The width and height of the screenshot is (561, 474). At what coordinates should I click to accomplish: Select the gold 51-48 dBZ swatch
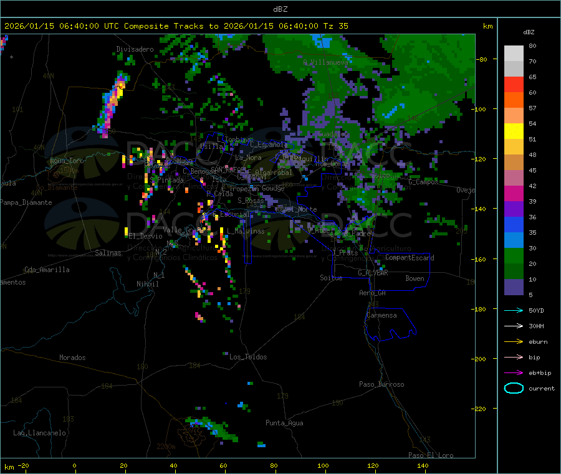514,147
